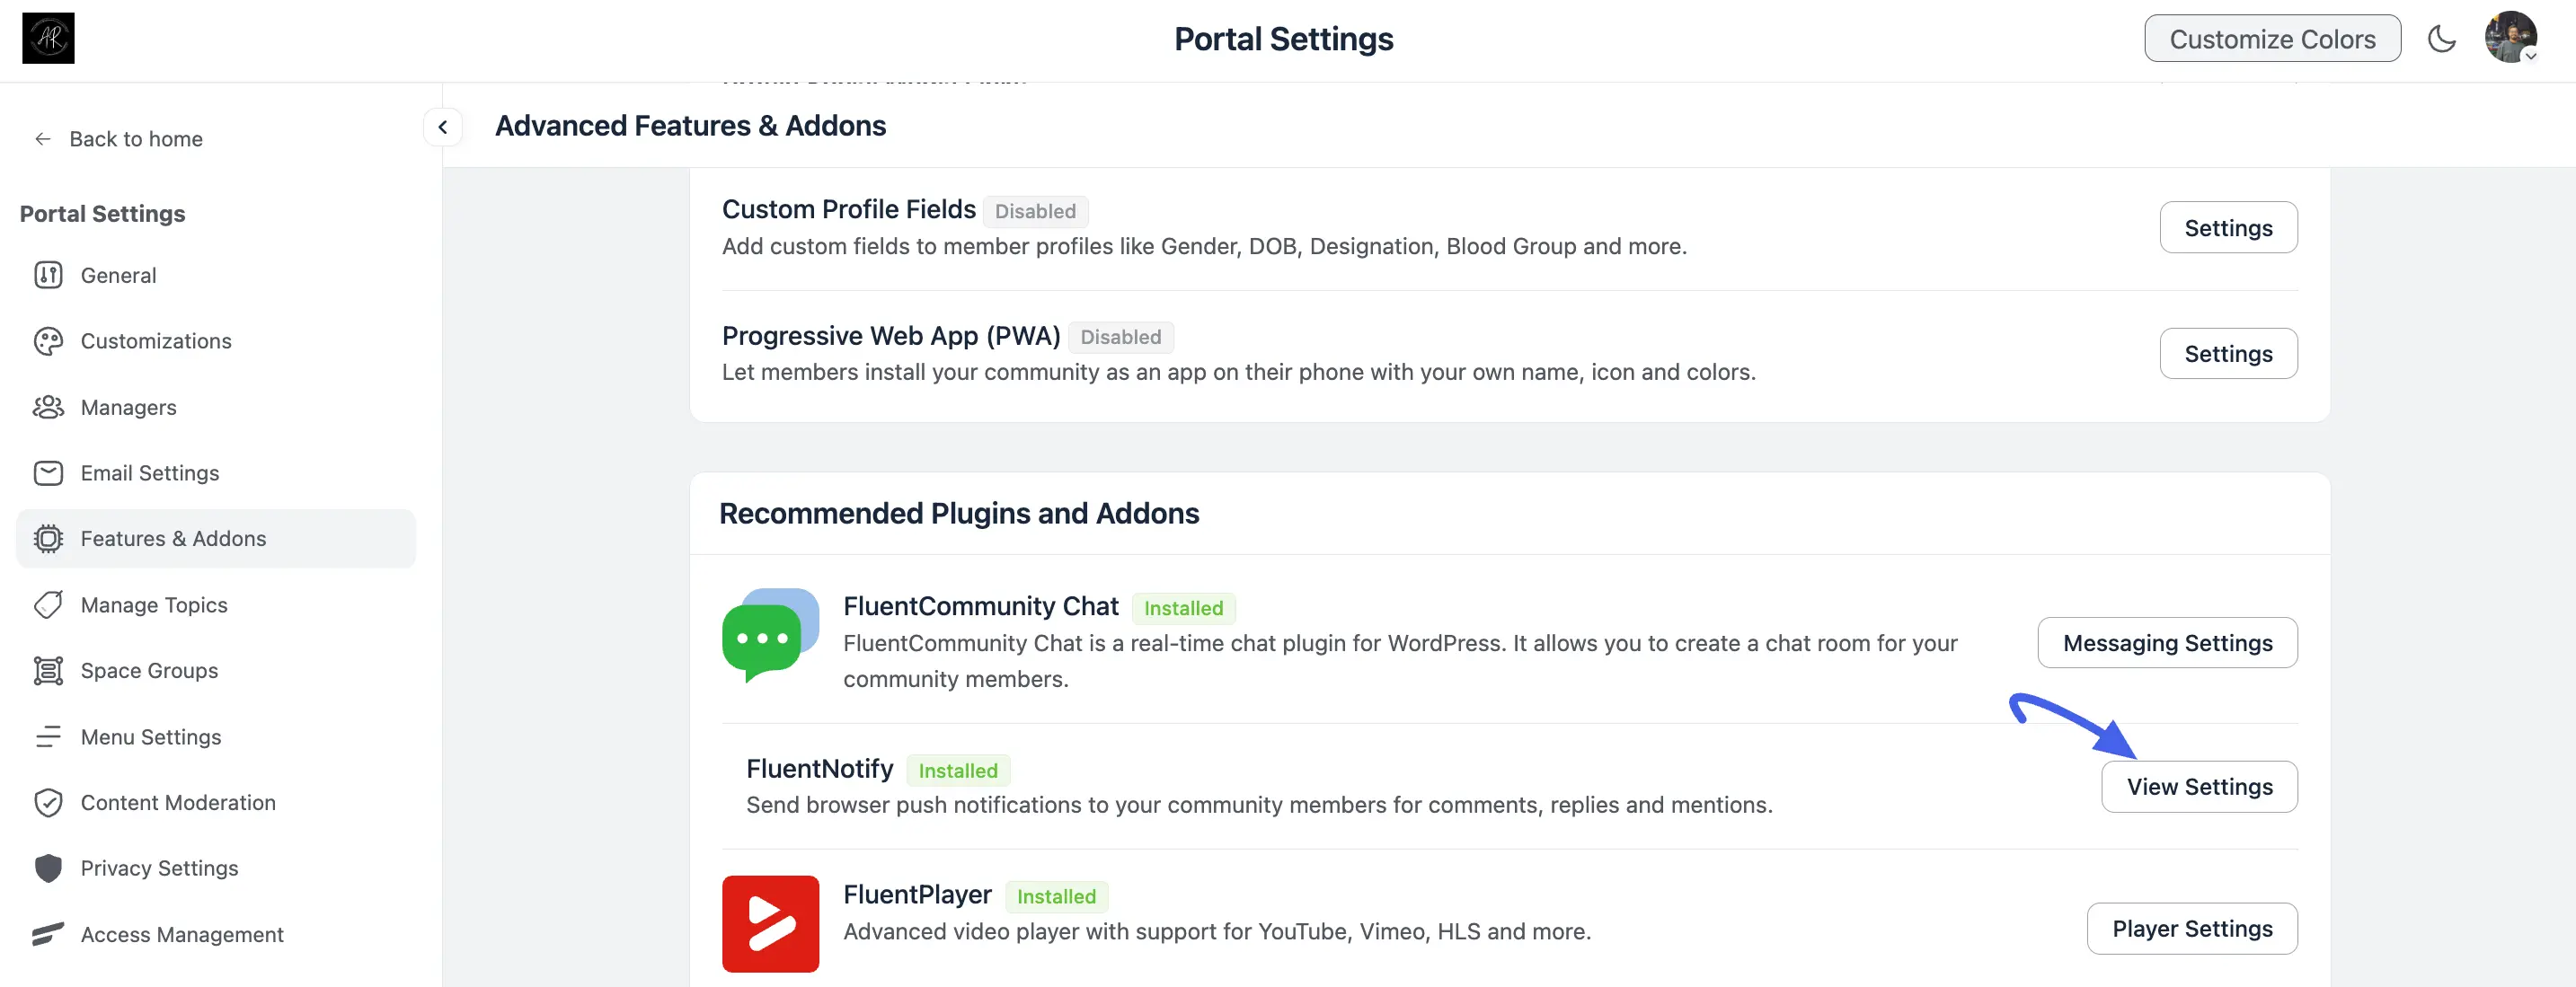Click the AR site logo

pyautogui.click(x=48, y=38)
